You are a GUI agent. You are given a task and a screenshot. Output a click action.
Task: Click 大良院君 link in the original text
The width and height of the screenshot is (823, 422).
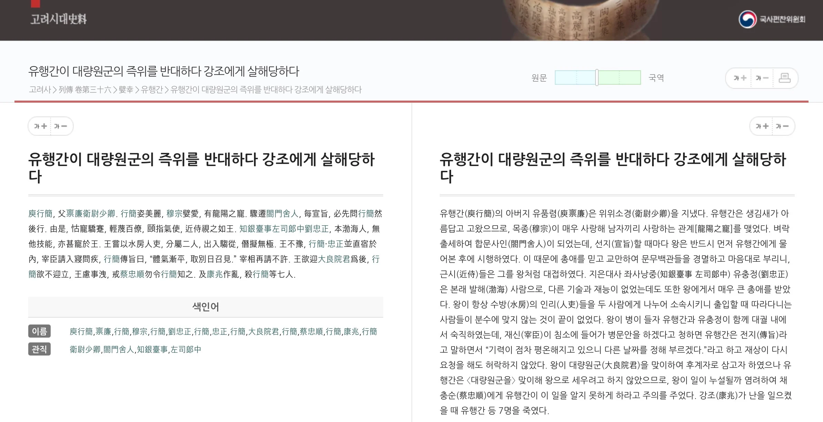click(334, 259)
